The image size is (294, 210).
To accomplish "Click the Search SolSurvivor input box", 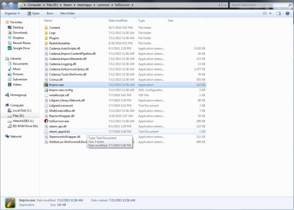I will click(x=261, y=5).
